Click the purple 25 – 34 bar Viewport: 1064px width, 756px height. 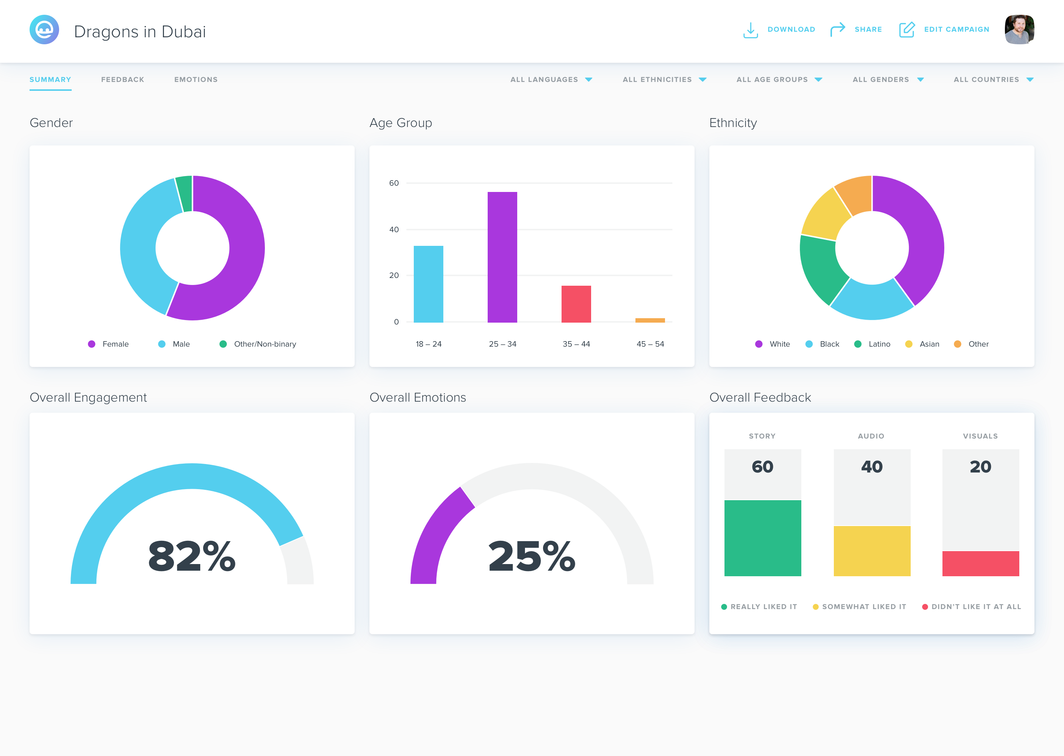click(x=502, y=257)
